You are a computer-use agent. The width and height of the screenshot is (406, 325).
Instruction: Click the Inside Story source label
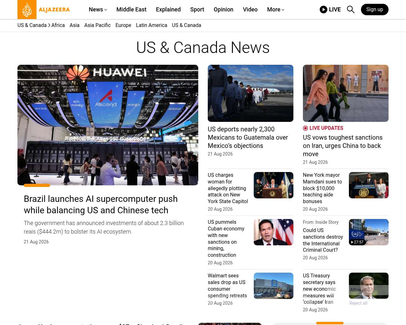[321, 222]
